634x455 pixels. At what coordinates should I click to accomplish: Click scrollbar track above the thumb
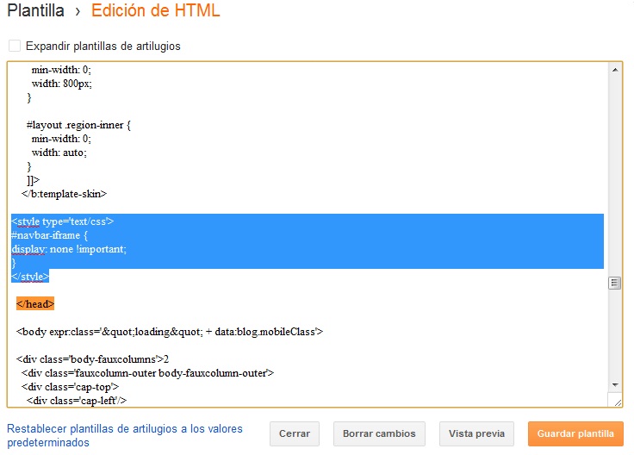(614, 174)
